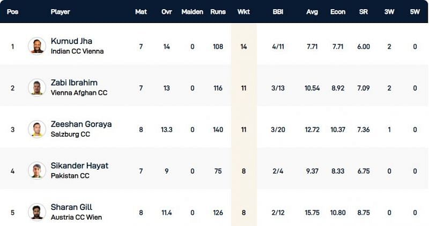Open Sharan Gill's name link
The height and width of the screenshot is (226, 429).
[72, 207]
